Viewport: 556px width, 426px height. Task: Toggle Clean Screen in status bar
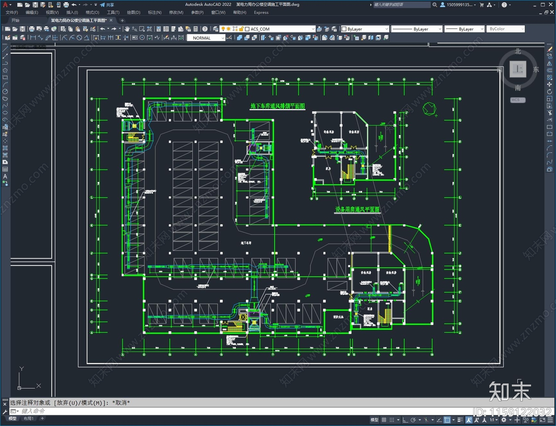click(x=542, y=420)
